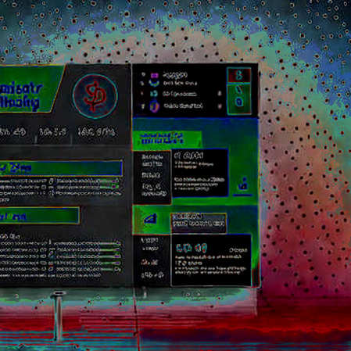Click the grey outlined label beside wedge icon
Viewport: 351px width, 351px height.
199,223
